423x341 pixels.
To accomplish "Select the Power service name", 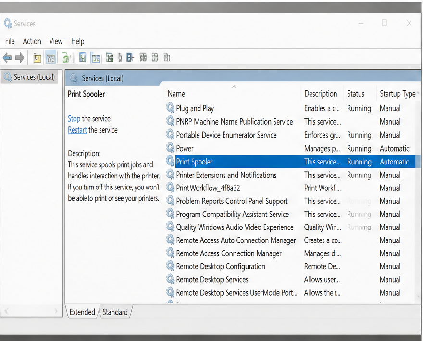I will coord(185,148).
